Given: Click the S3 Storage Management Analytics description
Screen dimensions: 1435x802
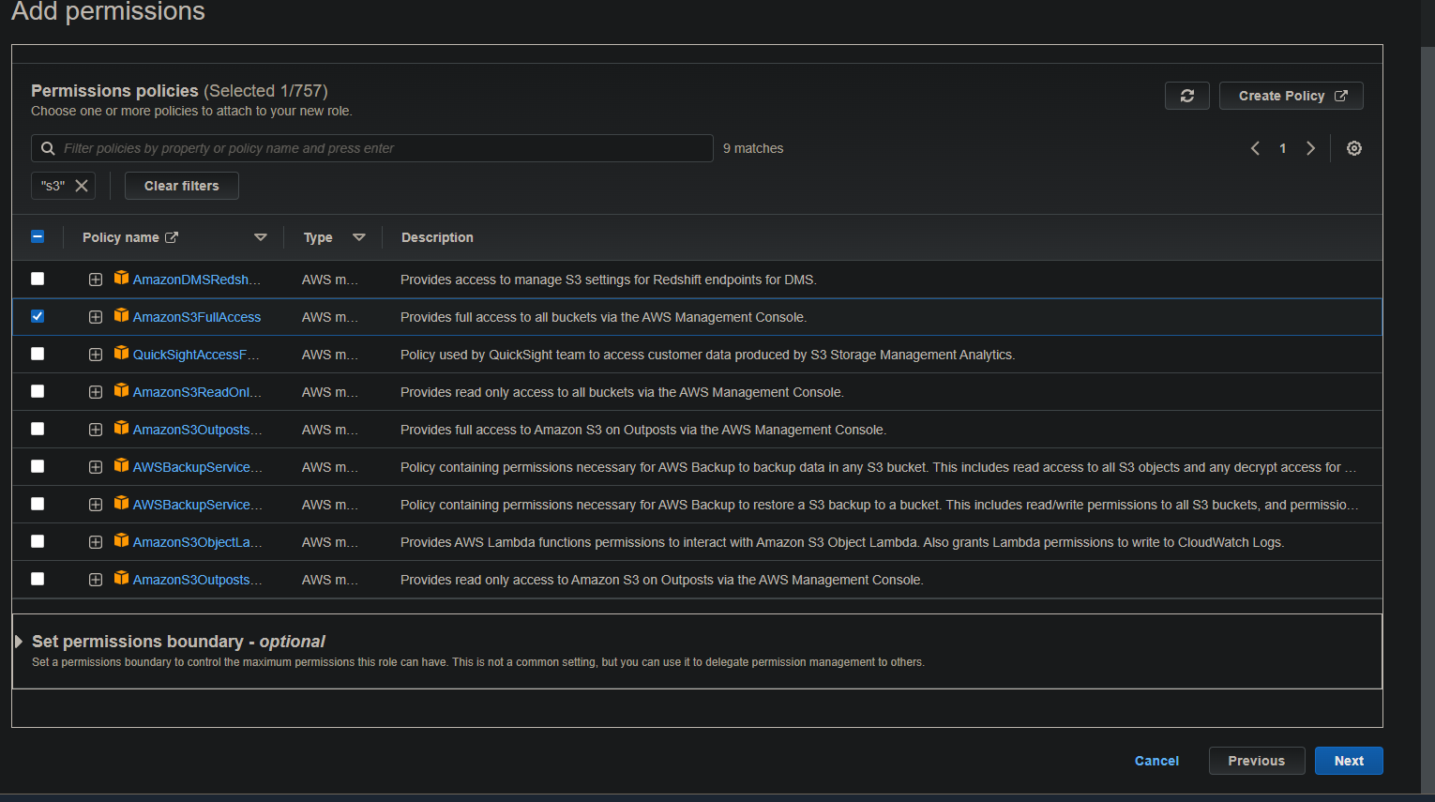Looking at the screenshot, I should (x=707, y=355).
